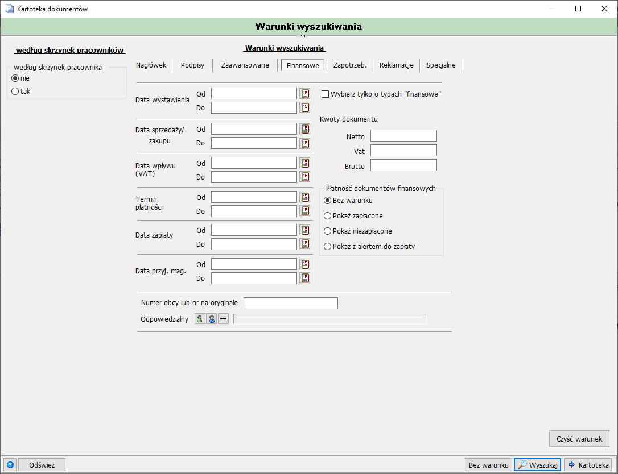Switch to Reklamacje tab
The height and width of the screenshot is (474, 618).
(396, 65)
